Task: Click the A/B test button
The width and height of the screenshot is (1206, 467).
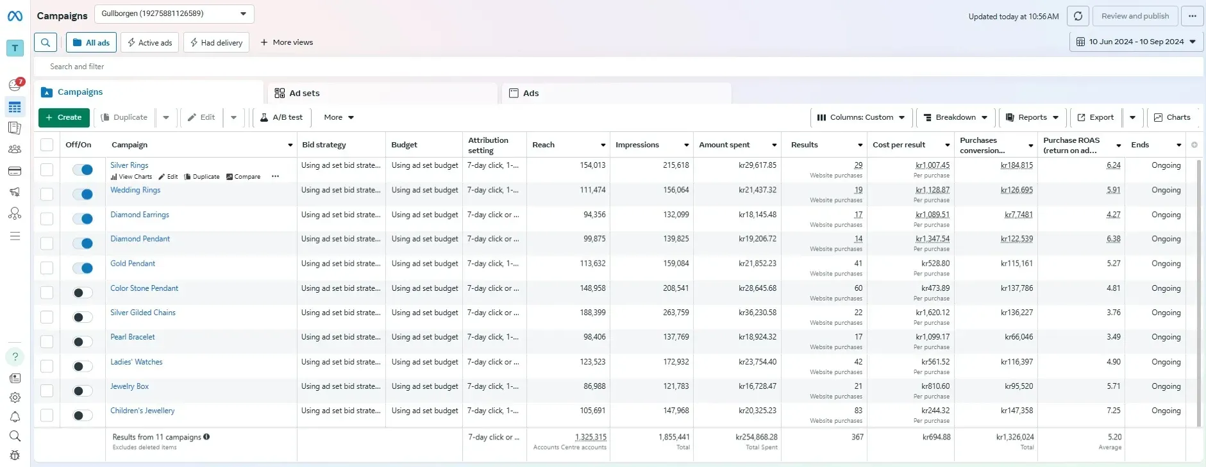Action: (x=281, y=117)
